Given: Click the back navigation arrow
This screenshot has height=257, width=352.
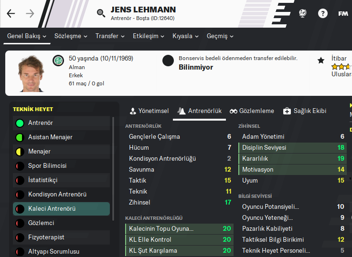Looking at the screenshot, I should point(11,13).
